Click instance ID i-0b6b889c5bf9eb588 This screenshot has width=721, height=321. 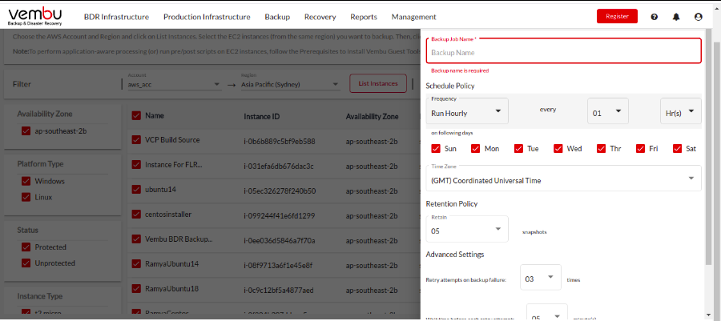click(280, 142)
